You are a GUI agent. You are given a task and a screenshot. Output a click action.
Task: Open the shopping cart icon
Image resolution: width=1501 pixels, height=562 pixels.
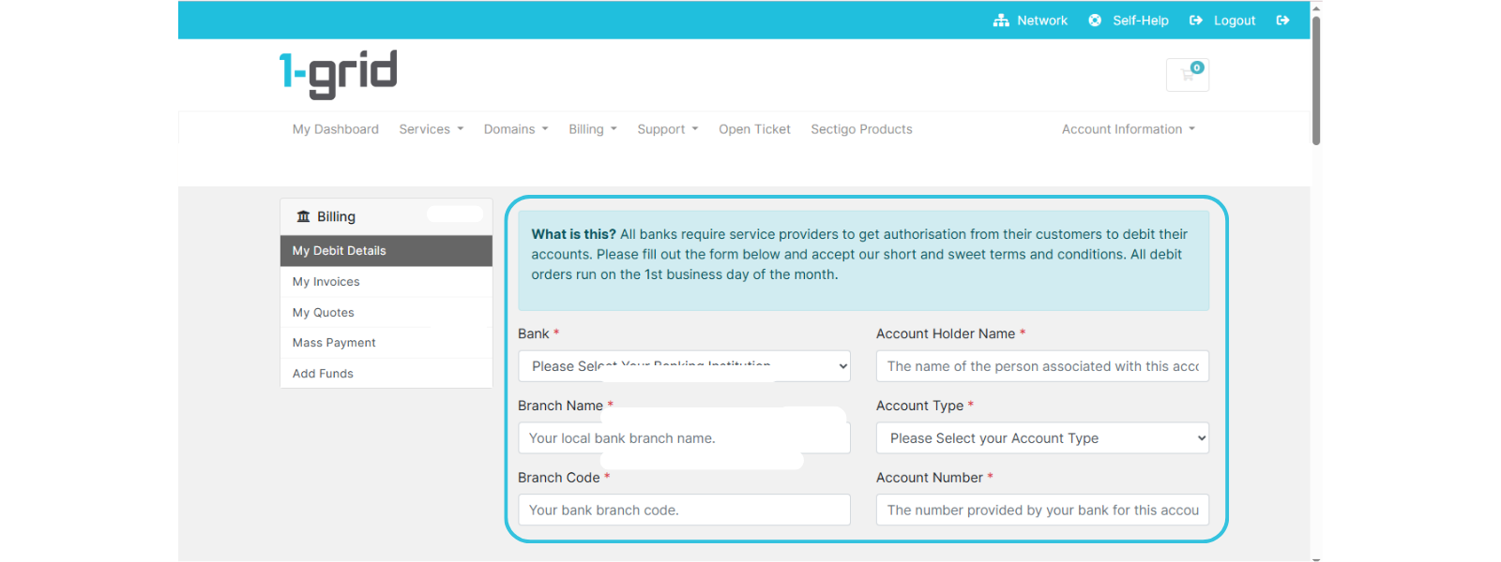(1188, 75)
